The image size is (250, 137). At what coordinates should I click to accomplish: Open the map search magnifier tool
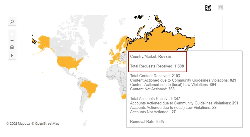tap(12, 22)
